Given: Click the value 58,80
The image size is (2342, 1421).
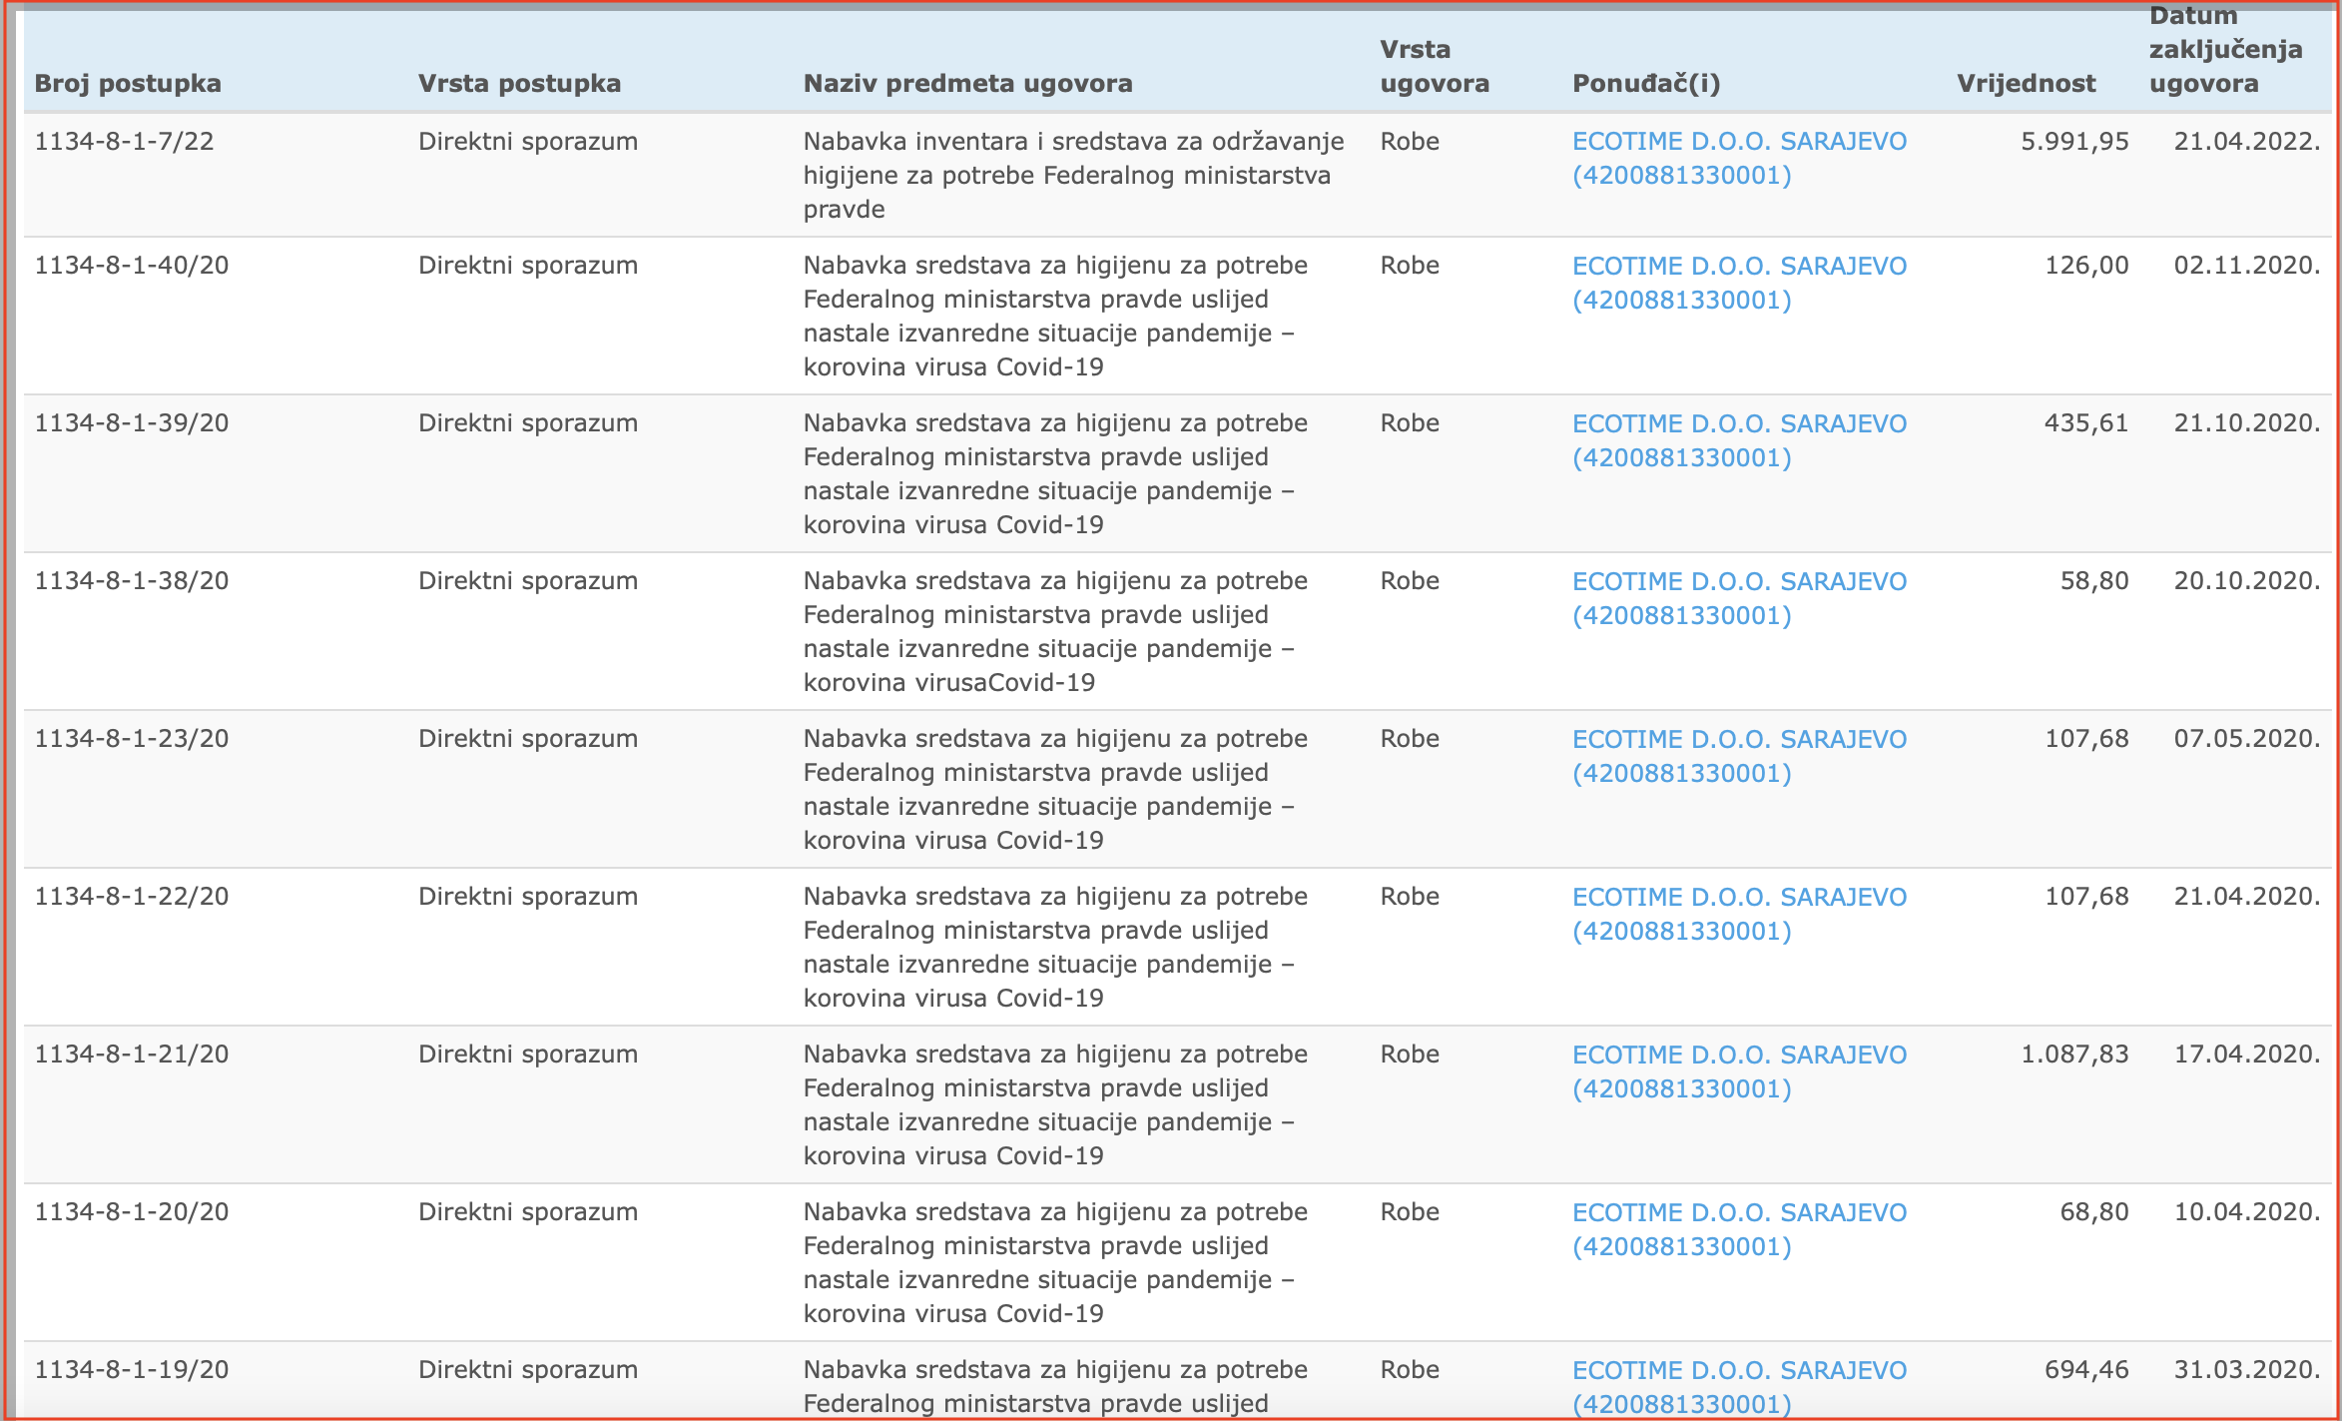Looking at the screenshot, I should (x=2094, y=582).
